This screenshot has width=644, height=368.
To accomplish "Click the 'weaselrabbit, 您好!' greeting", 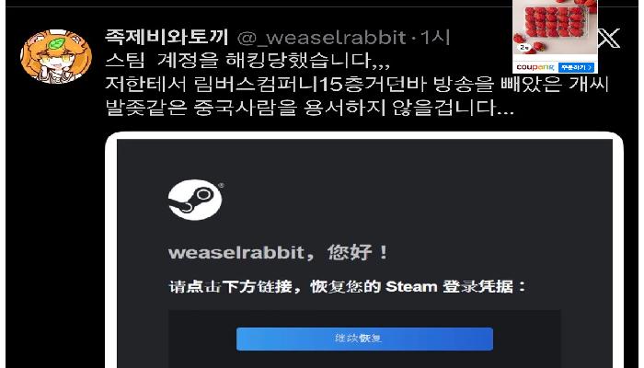I will (278, 252).
